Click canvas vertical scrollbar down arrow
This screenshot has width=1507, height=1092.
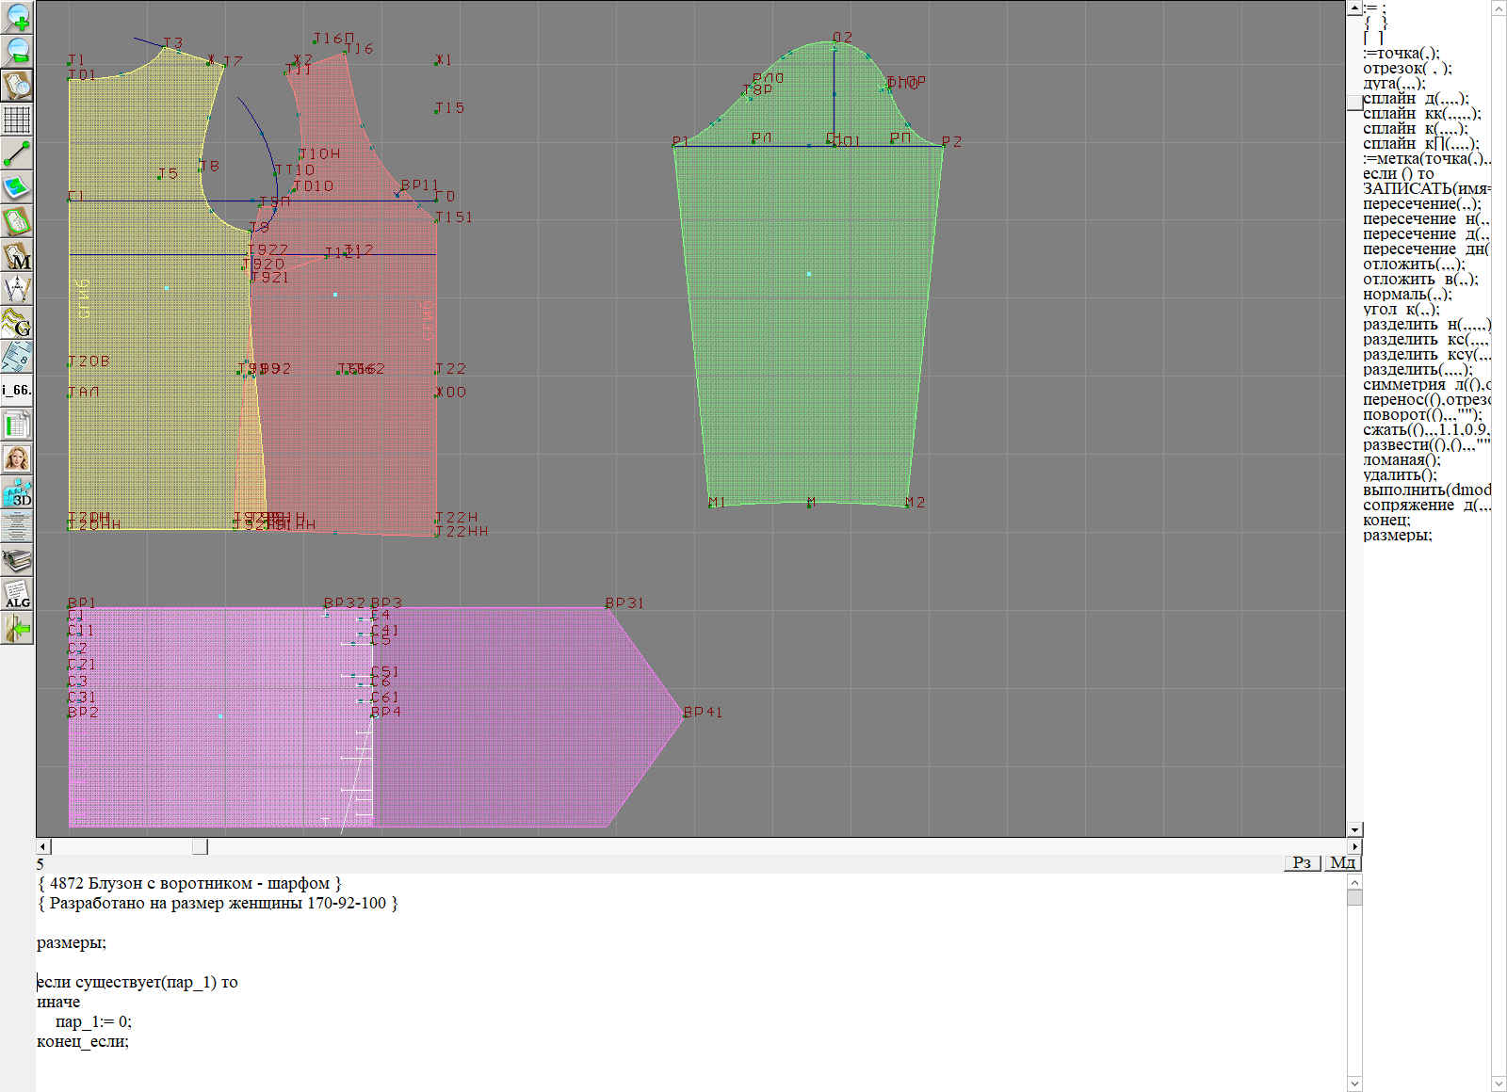pyautogui.click(x=1354, y=829)
